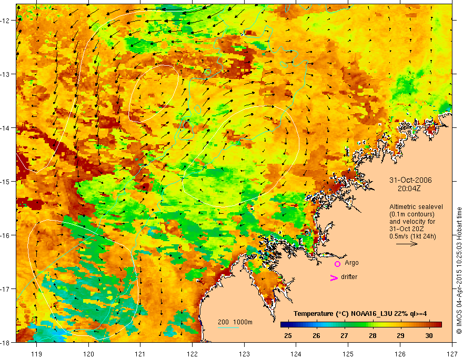
Task: Click latitude axis label -14
Action: (5, 127)
